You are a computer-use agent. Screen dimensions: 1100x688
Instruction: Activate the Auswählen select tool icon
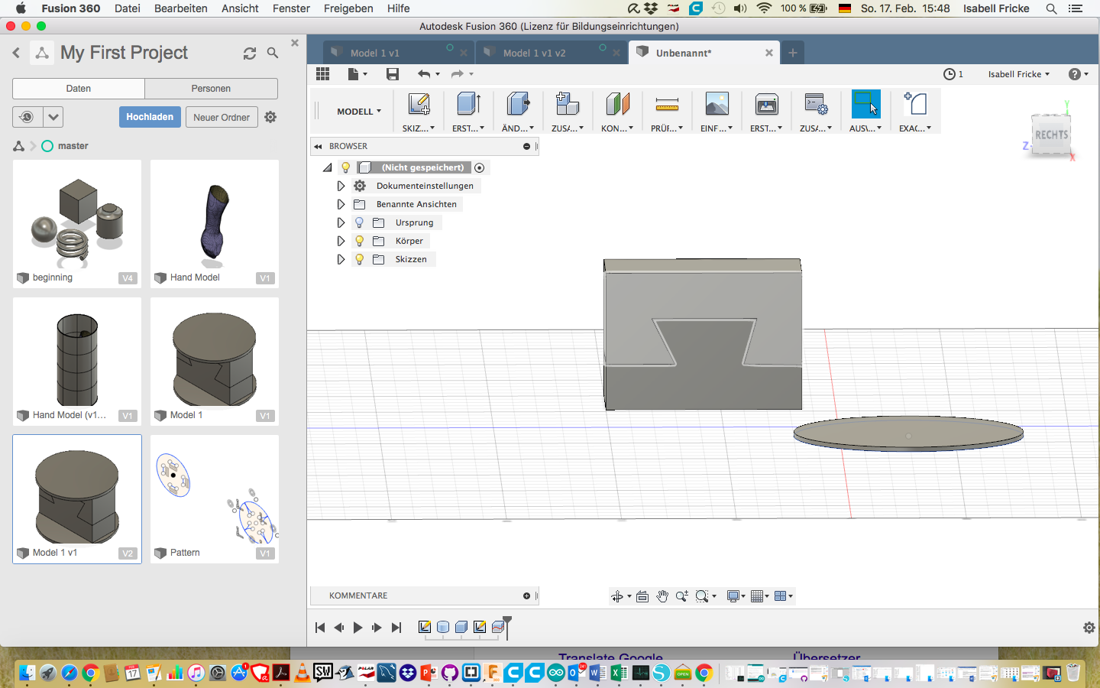(865, 105)
